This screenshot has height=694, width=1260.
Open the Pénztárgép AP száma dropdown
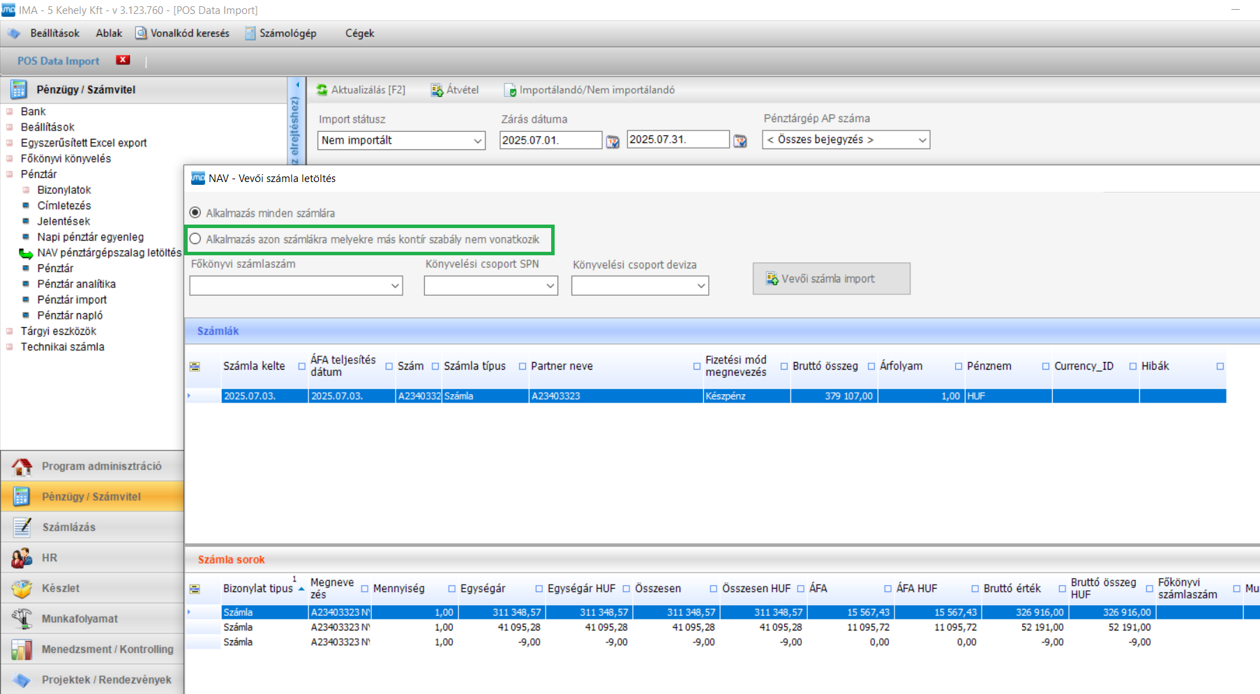(x=922, y=140)
